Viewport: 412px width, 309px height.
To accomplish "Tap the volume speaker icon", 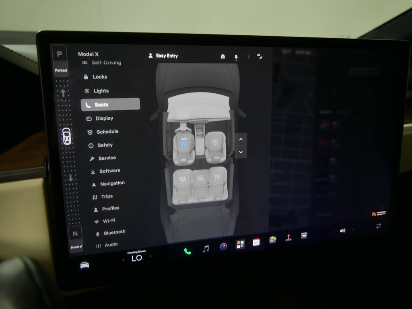I will (x=343, y=231).
